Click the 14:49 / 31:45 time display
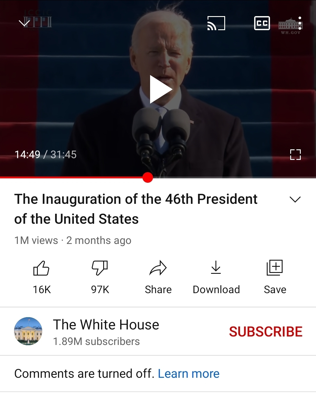316x405 pixels. [45, 154]
